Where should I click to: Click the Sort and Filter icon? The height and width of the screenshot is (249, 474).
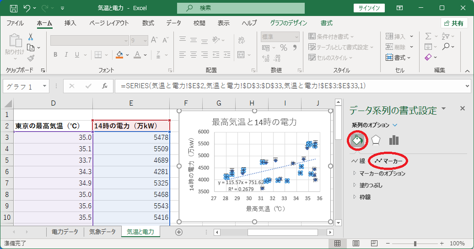(445, 36)
